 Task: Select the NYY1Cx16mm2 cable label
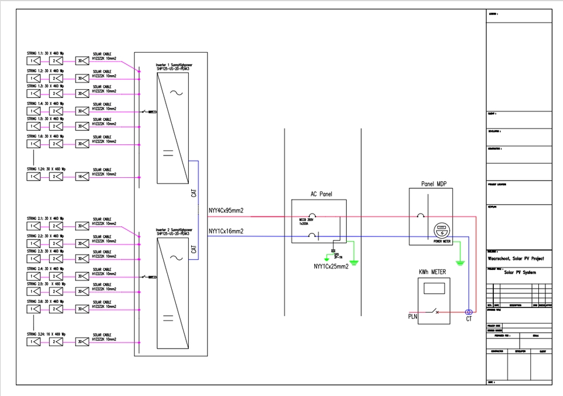click(x=226, y=231)
